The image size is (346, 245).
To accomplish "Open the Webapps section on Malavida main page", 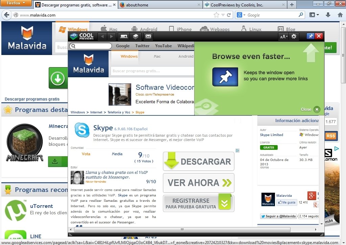I will 215,29.
